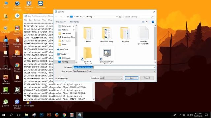Click taskbar search icon
Viewport: 211px width, 118px height.
(11, 115)
